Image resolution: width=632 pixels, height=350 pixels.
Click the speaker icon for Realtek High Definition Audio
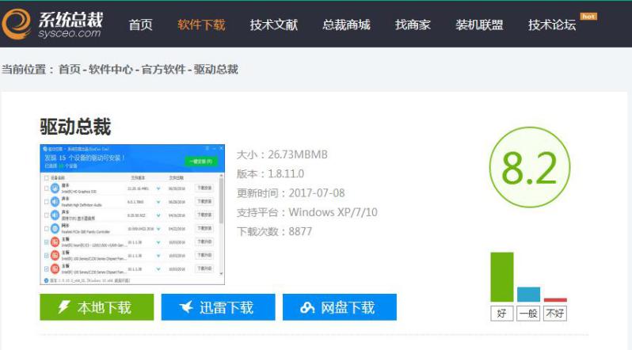55,202
